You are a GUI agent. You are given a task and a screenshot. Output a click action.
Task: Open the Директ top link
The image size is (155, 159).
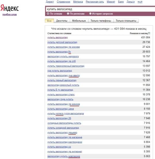pos(50,2)
